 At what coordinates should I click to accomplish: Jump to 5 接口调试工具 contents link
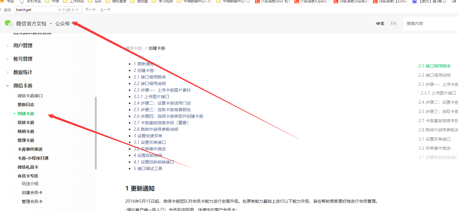pyautogui.click(x=148, y=169)
